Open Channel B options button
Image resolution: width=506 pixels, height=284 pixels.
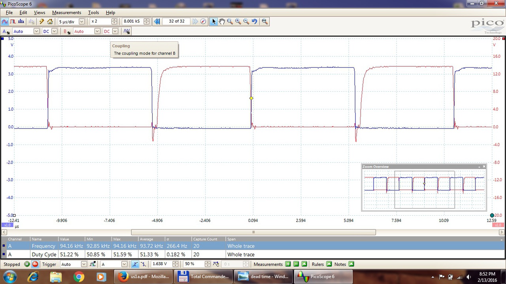pos(67,31)
